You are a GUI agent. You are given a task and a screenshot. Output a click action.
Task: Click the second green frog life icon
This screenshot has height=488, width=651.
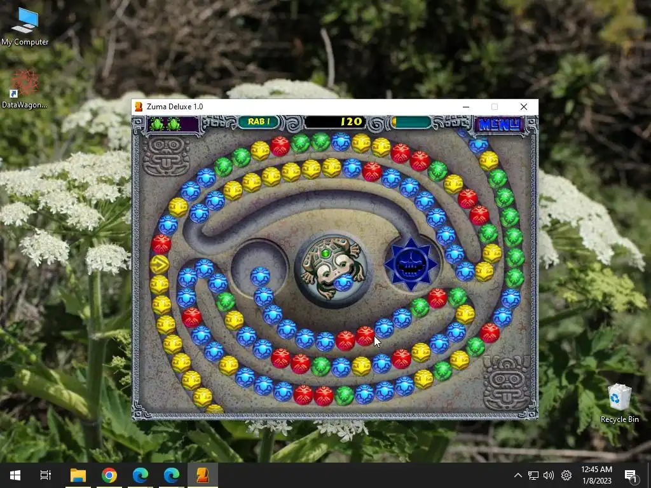[174, 124]
